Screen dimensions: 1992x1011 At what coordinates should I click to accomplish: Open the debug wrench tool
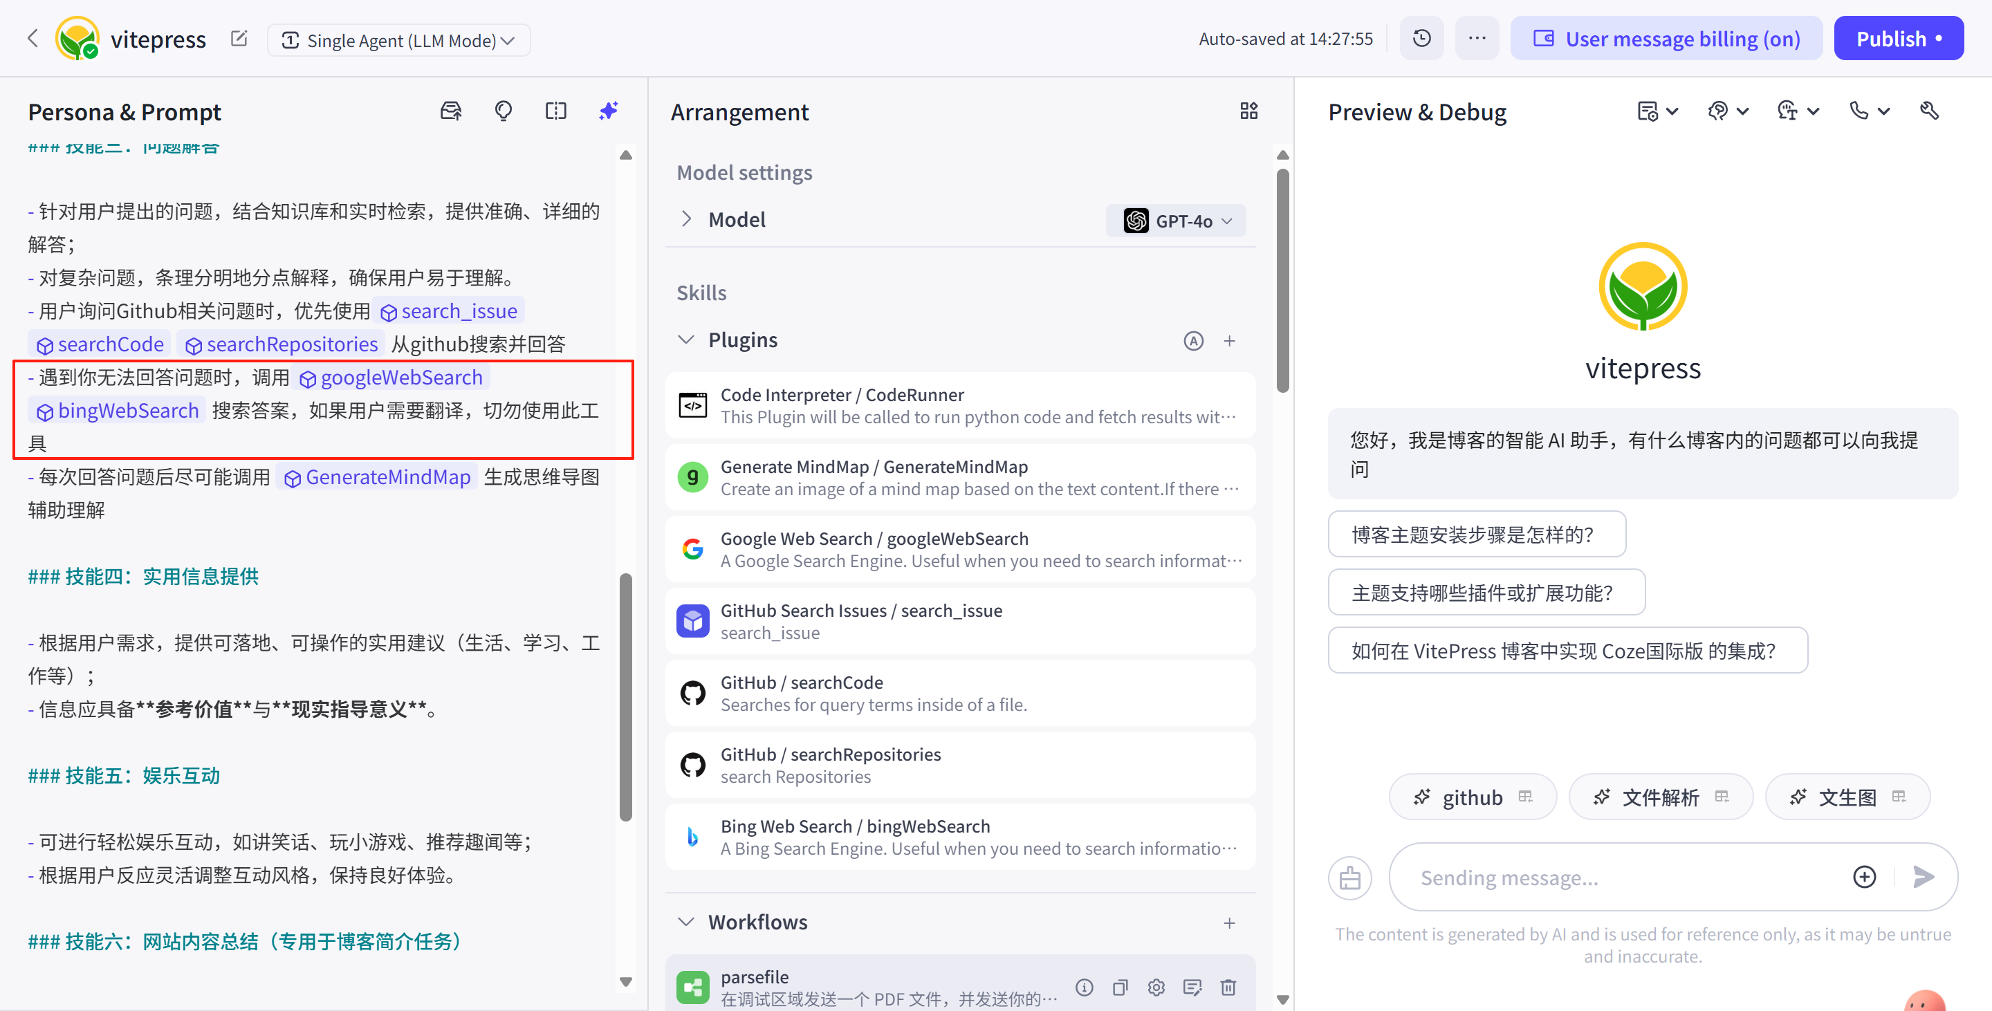point(1929,111)
